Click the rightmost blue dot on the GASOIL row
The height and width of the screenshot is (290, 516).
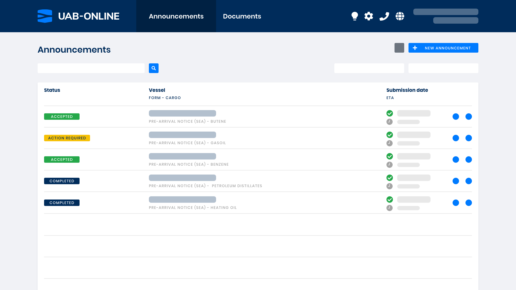(469, 138)
